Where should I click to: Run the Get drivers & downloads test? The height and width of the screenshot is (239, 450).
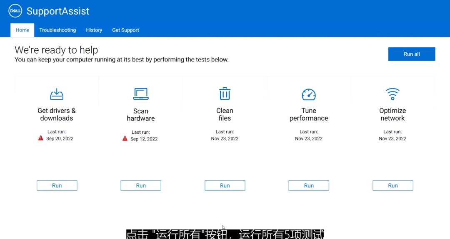(x=57, y=185)
